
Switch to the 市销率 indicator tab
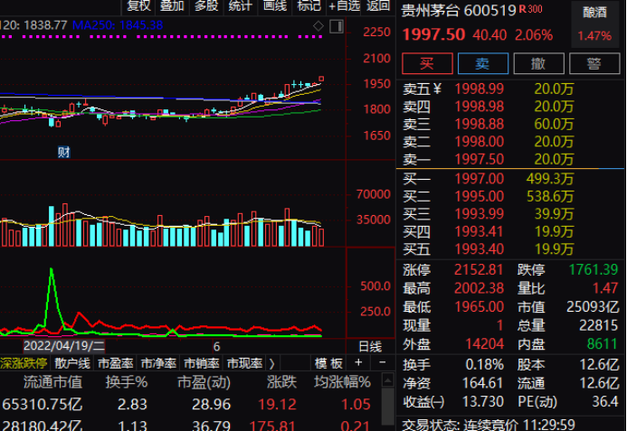click(x=202, y=363)
